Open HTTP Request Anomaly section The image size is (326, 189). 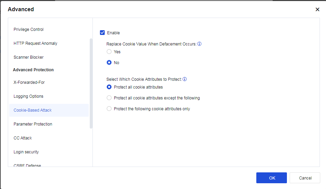click(35, 43)
